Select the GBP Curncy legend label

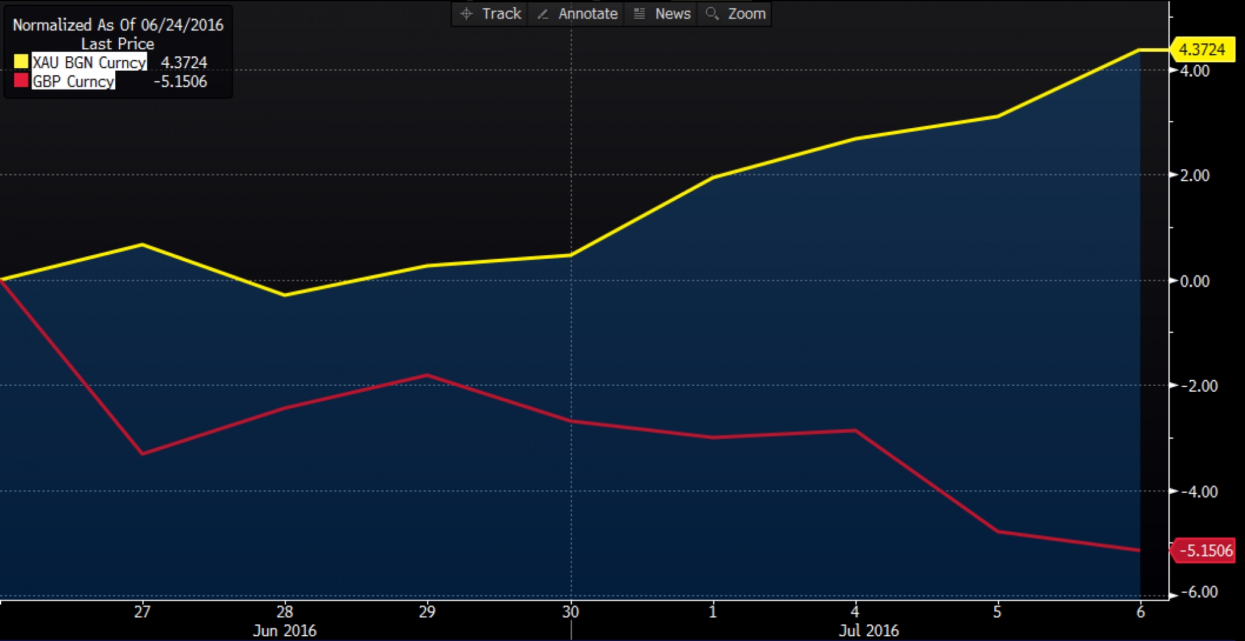coord(73,81)
